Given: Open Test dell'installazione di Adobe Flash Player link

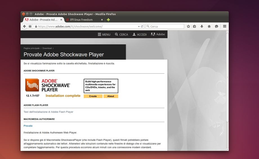Looking at the screenshot, I should (x=48, y=112).
